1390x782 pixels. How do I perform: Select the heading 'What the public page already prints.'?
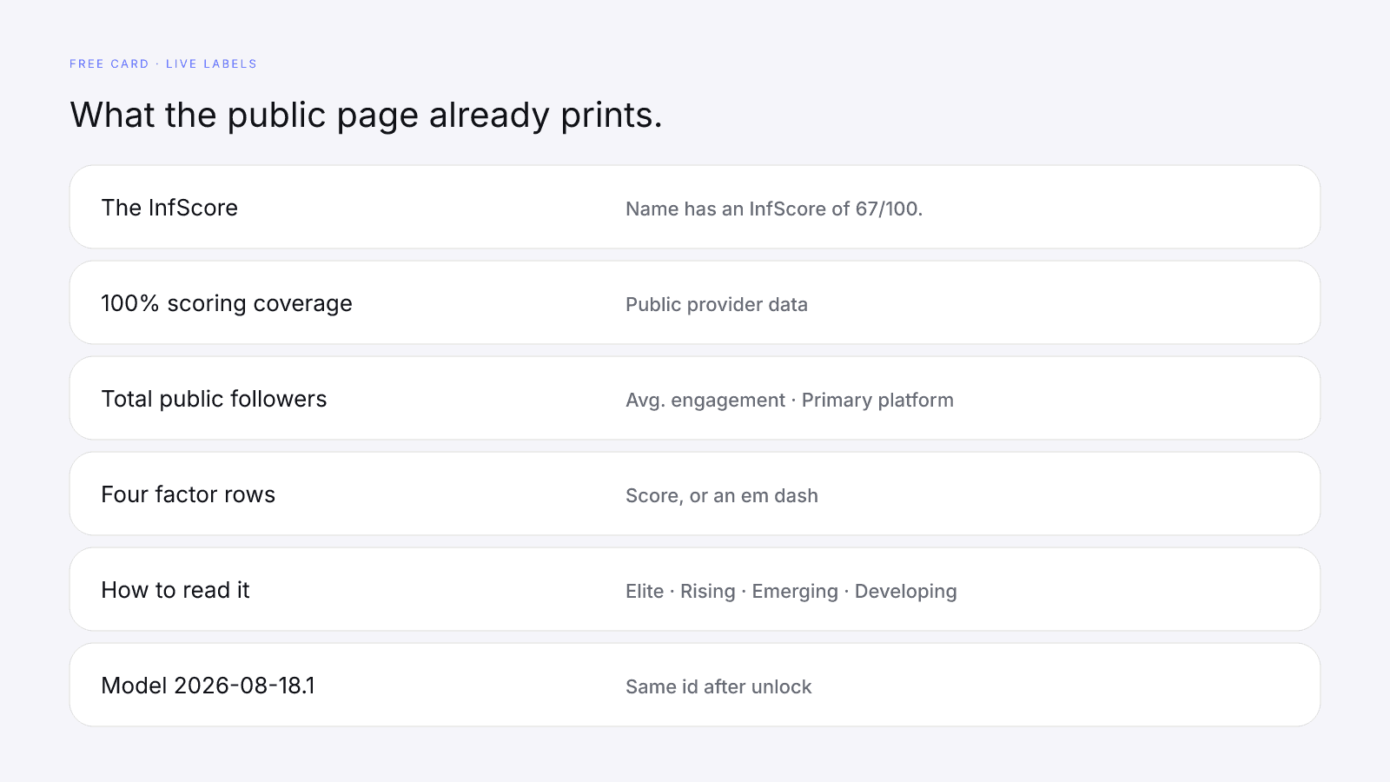(366, 116)
